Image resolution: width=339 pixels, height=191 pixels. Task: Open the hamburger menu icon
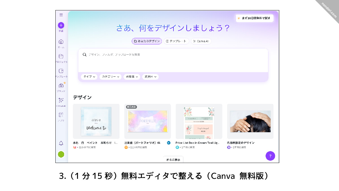[61, 15]
